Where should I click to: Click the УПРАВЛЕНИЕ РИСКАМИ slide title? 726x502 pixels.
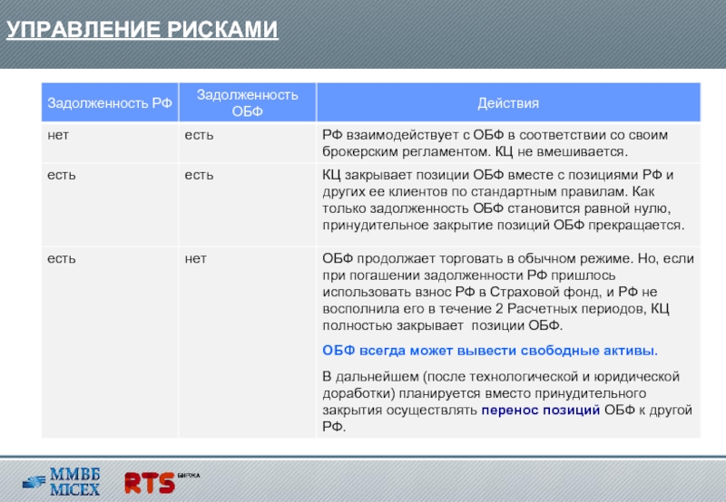tap(142, 30)
